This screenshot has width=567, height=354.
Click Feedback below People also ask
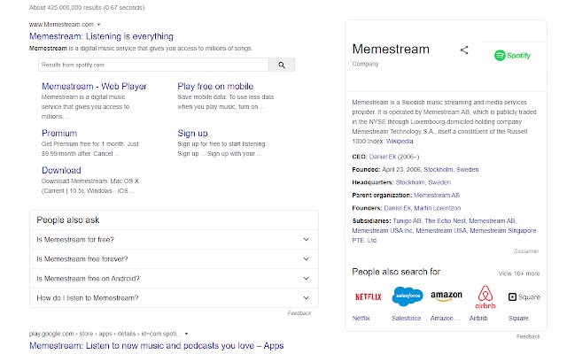299,313
